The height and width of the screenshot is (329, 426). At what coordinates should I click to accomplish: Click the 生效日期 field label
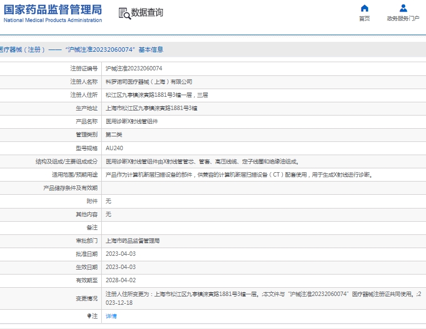(86, 267)
